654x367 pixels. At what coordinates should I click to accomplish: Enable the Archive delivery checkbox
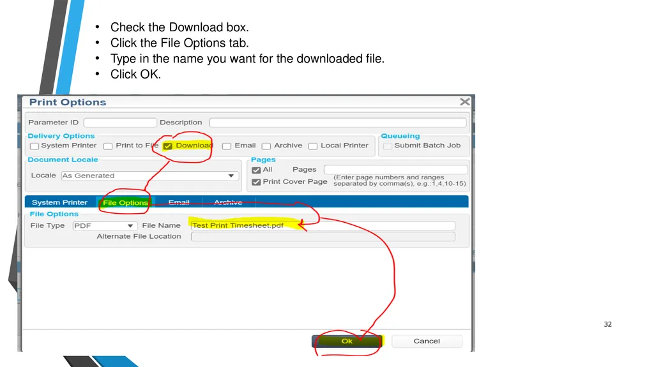click(266, 146)
